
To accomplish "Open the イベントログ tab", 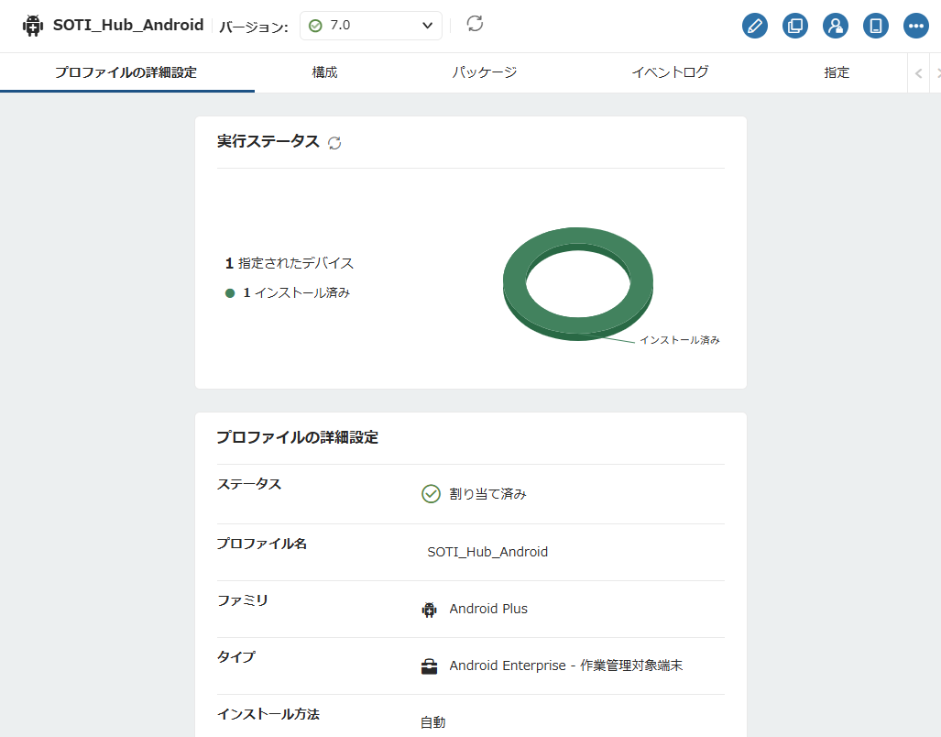I will point(670,72).
